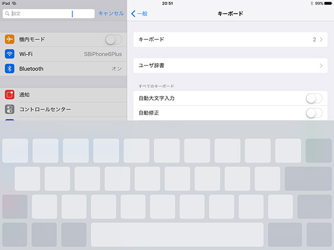Tap the Bluetooth icon in sidebar
The image size is (334, 250).
point(9,69)
